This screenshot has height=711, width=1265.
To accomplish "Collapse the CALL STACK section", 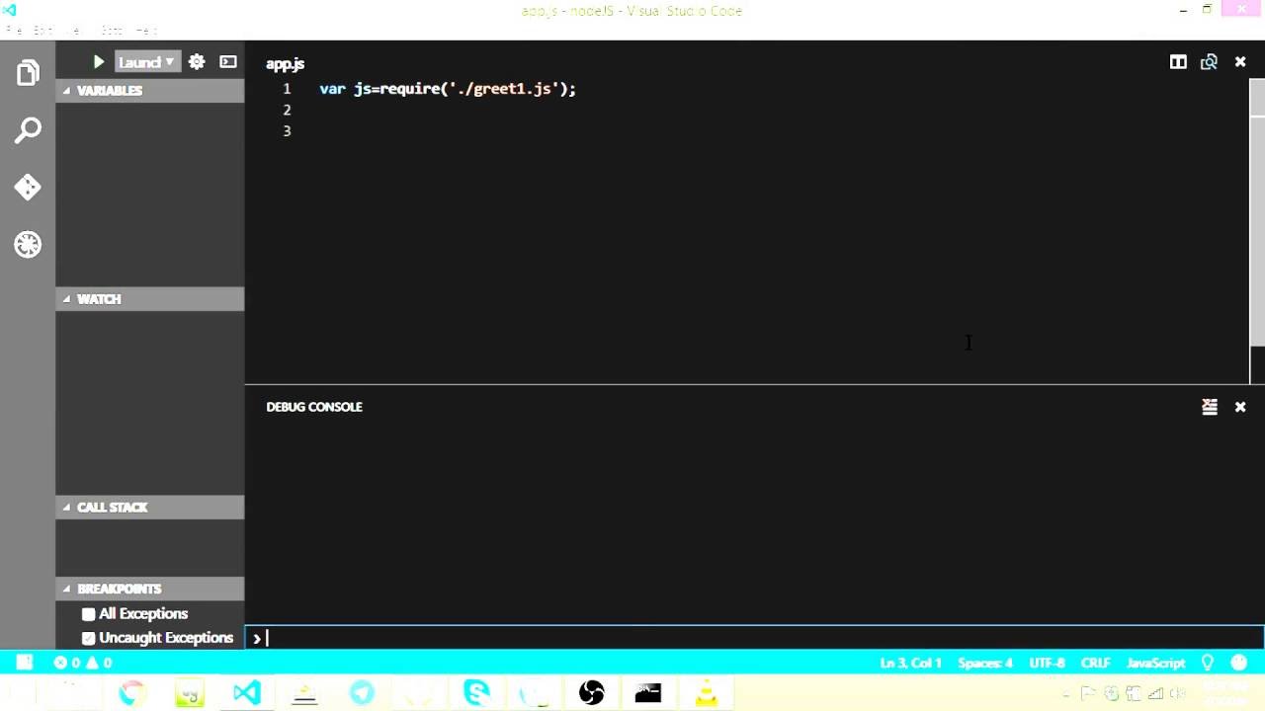I will (x=150, y=508).
